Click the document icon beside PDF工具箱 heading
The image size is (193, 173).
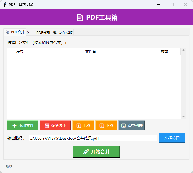click(x=80, y=18)
